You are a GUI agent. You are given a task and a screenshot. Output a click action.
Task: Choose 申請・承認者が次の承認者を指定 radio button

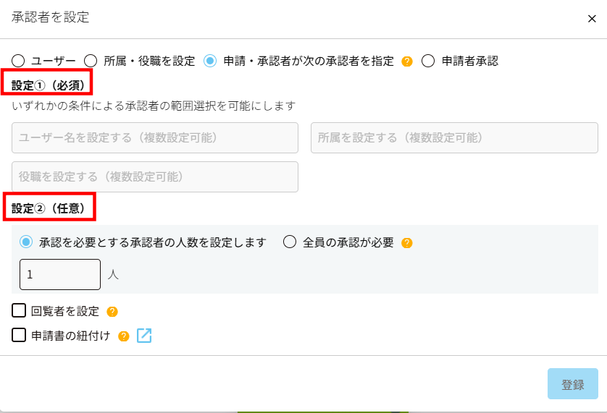coord(210,61)
